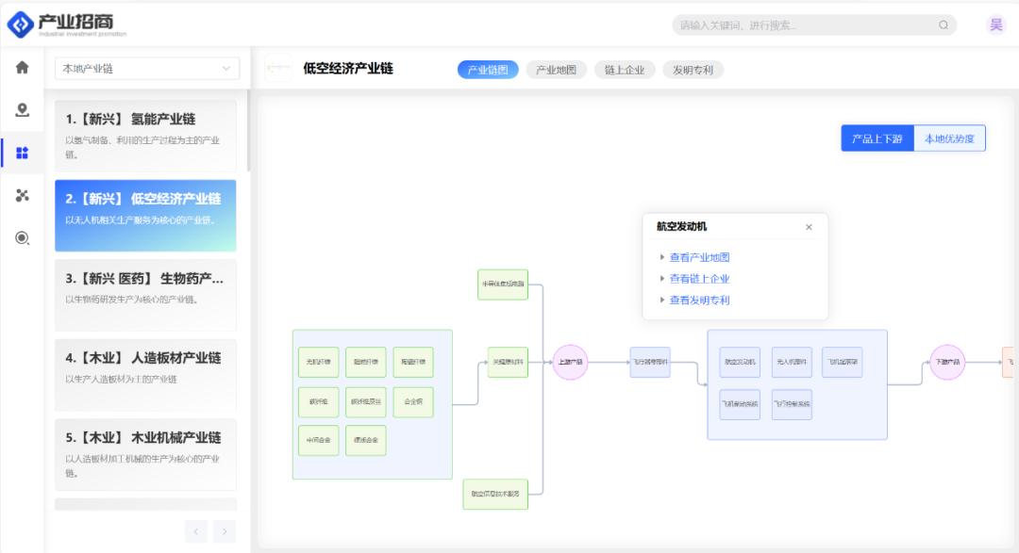Switch to the 产业地图 tab
The height and width of the screenshot is (553, 1019).
pos(556,70)
